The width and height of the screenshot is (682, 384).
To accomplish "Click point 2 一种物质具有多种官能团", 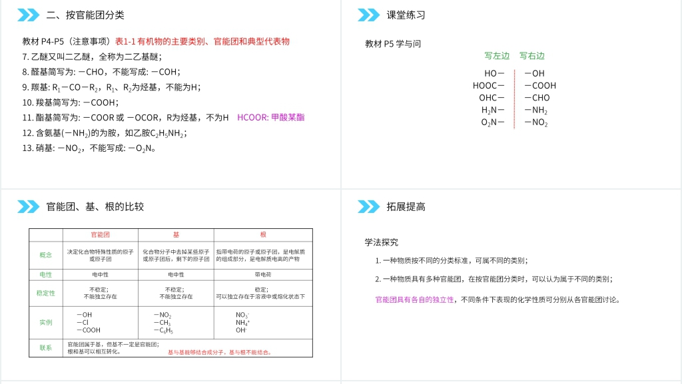I will point(494,280).
